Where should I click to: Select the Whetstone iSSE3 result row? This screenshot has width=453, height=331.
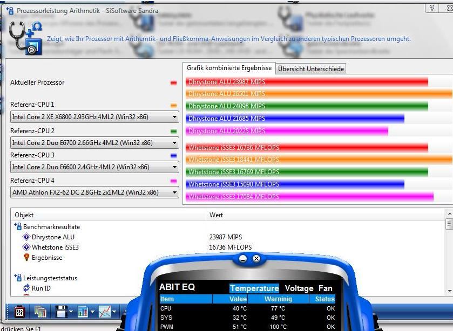click(228, 247)
